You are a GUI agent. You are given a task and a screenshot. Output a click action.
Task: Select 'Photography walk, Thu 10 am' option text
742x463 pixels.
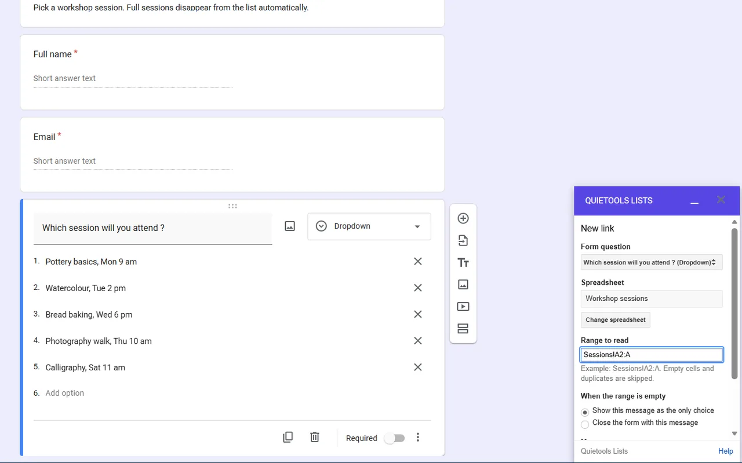click(99, 341)
